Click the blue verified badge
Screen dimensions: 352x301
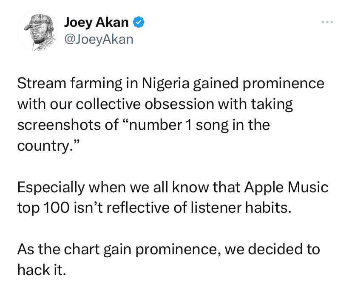coord(139,22)
